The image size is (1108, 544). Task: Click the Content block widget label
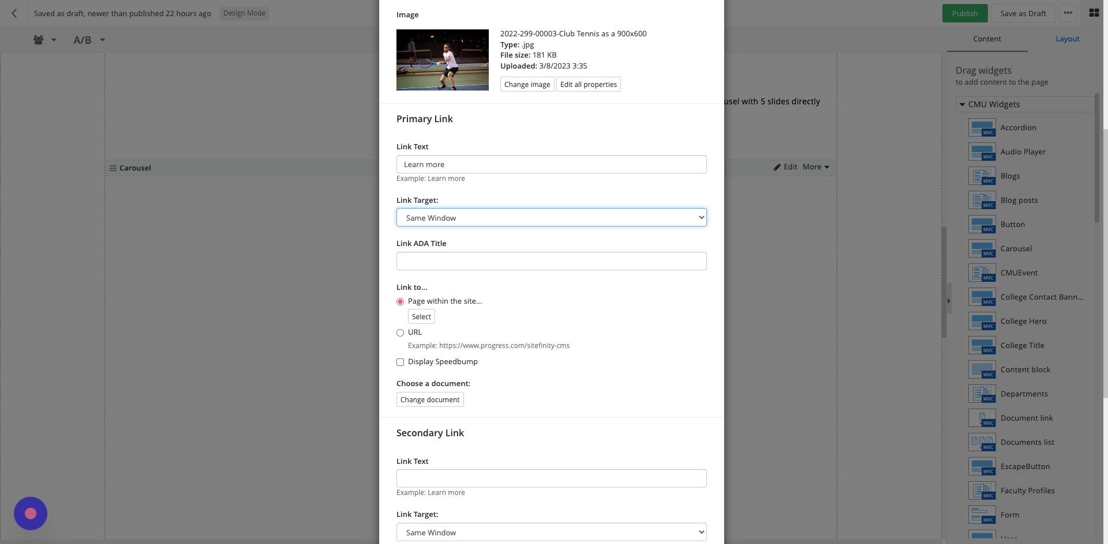tap(1025, 370)
